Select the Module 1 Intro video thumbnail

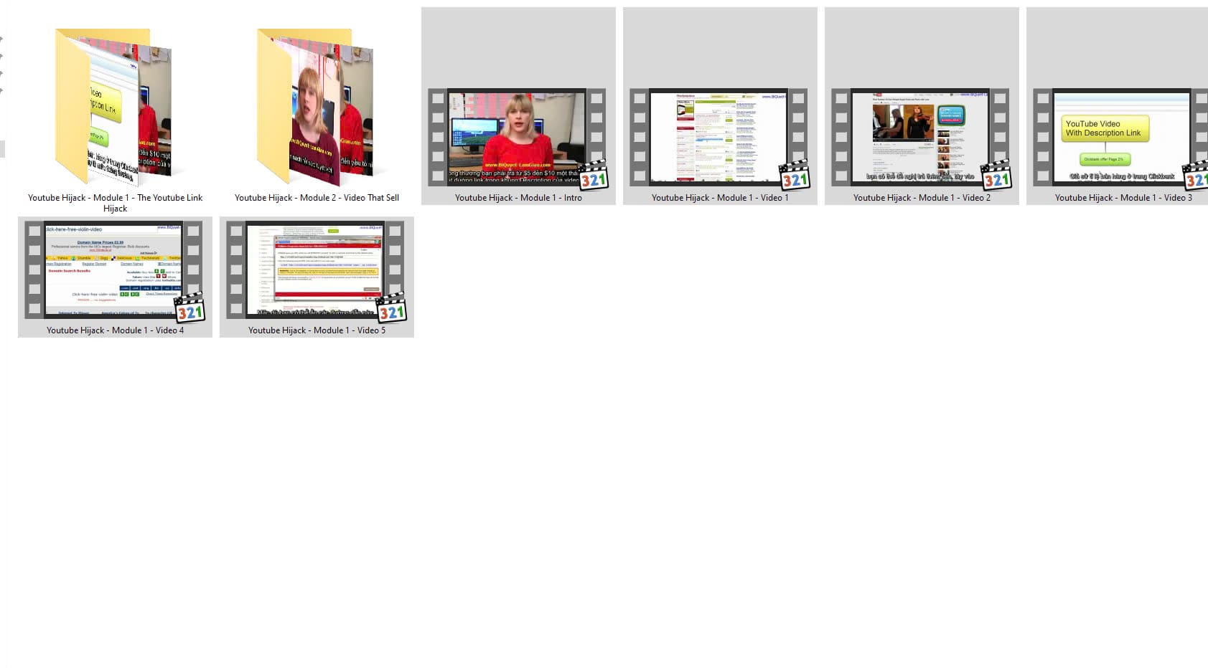click(518, 137)
